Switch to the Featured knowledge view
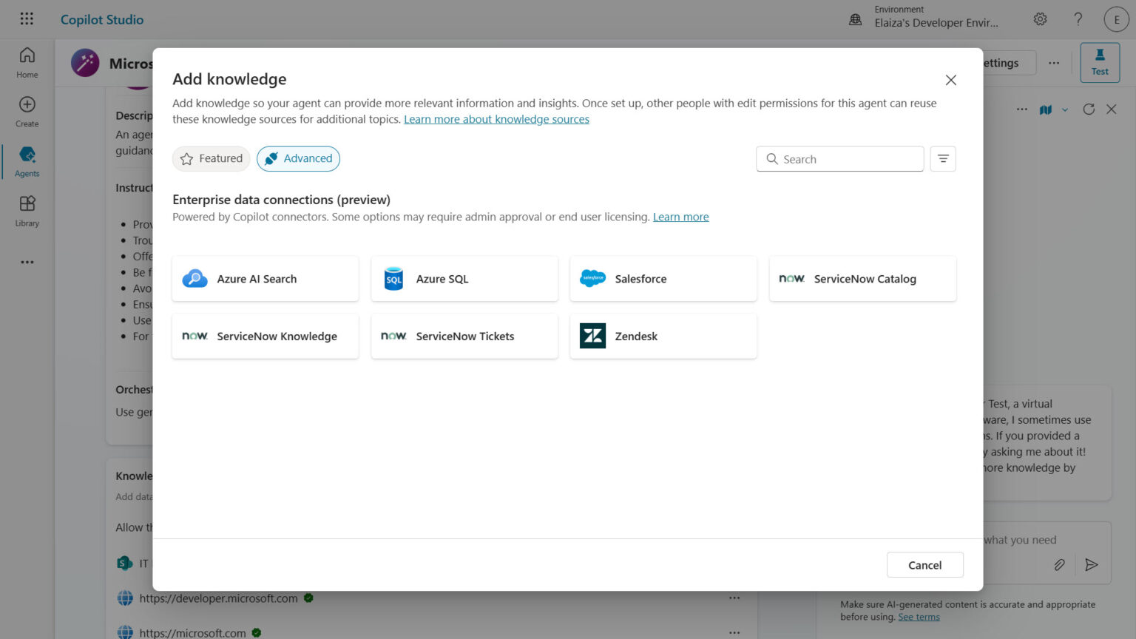 pyautogui.click(x=211, y=158)
